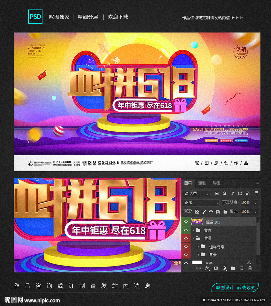Click the 原创设计 转载必究 button
Screen dimensions: 271x306
click(x=236, y=287)
